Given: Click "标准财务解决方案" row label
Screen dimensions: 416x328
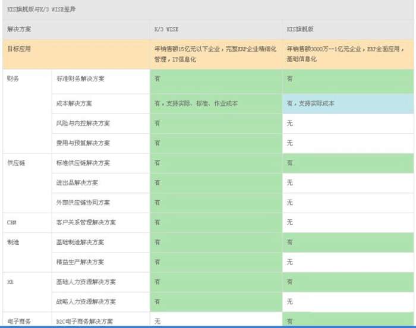Looking at the screenshot, I should tap(80, 79).
